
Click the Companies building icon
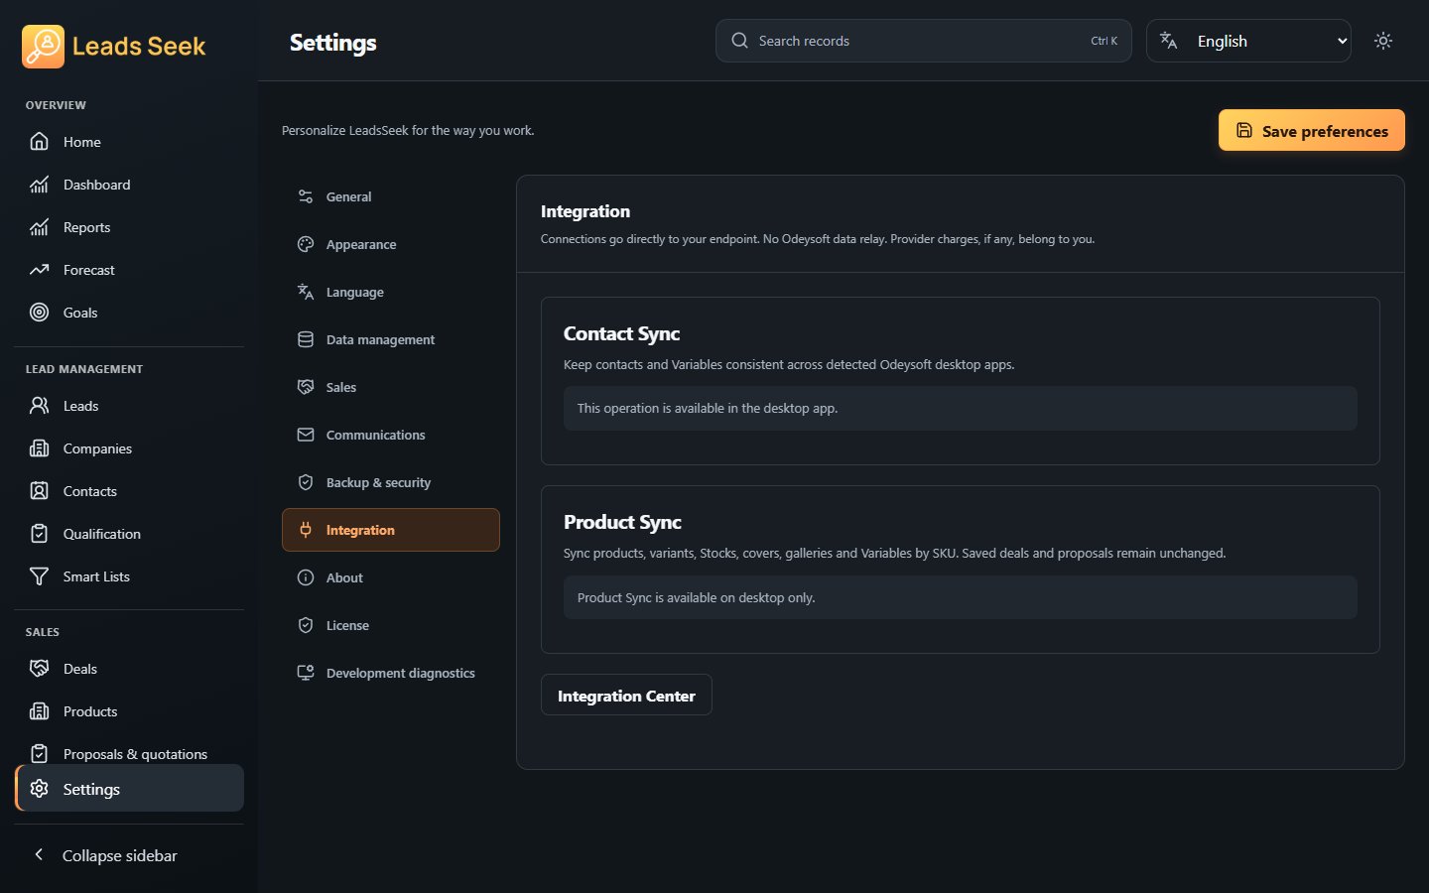point(39,448)
